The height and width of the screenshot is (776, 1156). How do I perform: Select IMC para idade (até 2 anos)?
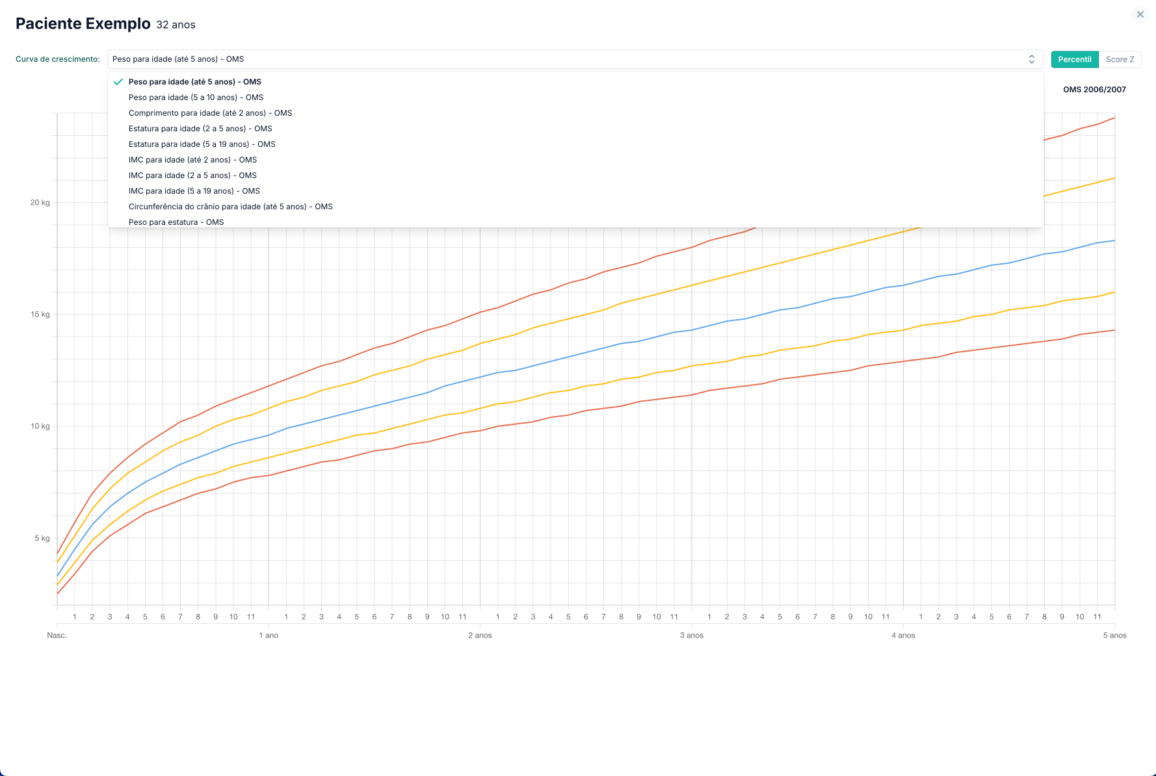point(192,159)
